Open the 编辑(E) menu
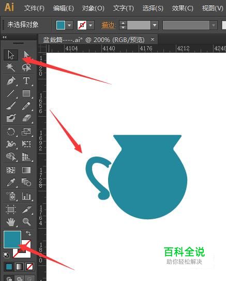226x281 pixels. click(64, 8)
